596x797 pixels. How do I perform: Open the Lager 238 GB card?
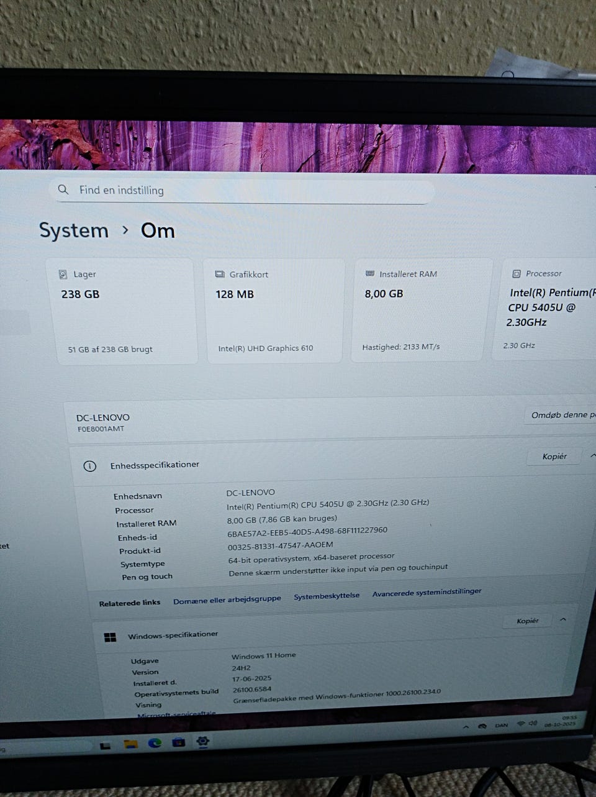[x=122, y=311]
